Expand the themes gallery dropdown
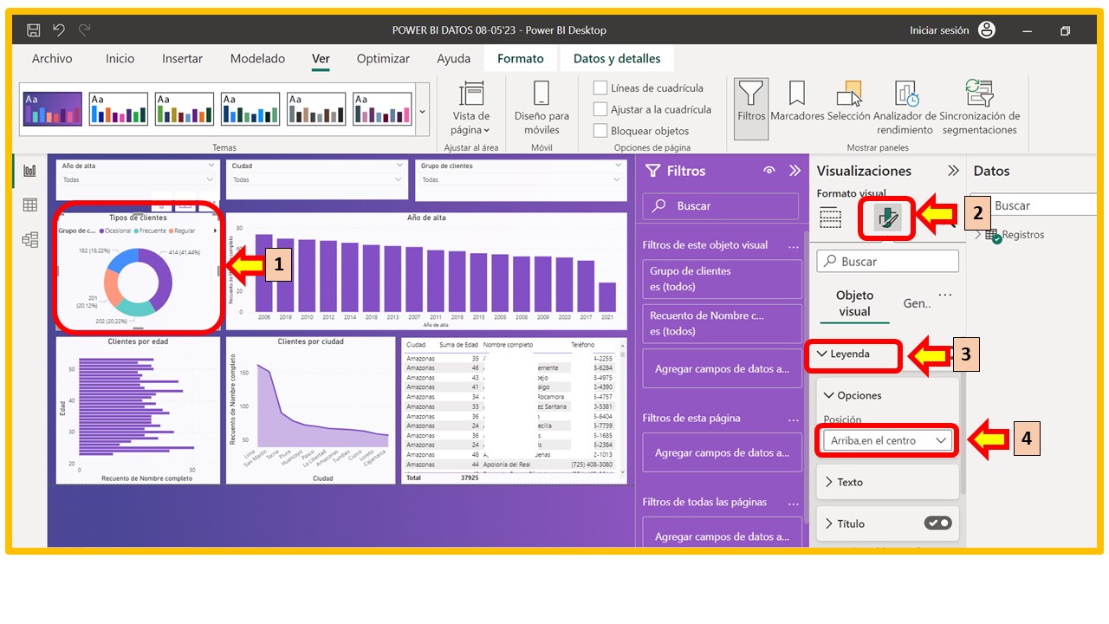This screenshot has height=624, width=1109. coord(423,111)
